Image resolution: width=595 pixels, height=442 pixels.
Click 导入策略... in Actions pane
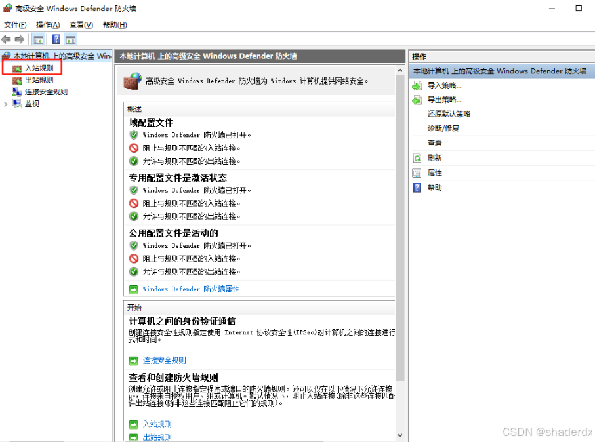click(x=444, y=85)
